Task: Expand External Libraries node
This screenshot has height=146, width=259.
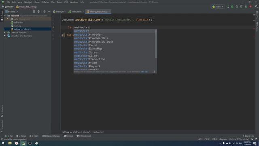Action: [5, 32]
